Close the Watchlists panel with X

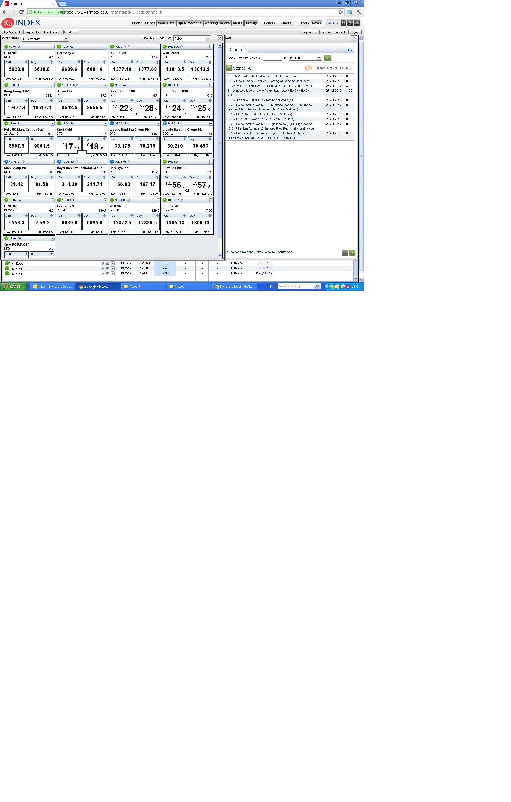click(x=220, y=39)
